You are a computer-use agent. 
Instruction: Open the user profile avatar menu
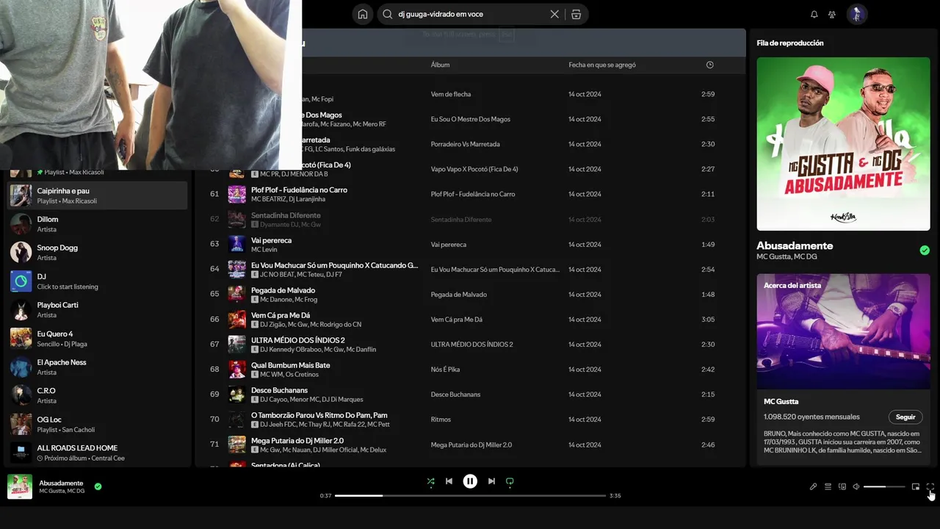pos(857,14)
